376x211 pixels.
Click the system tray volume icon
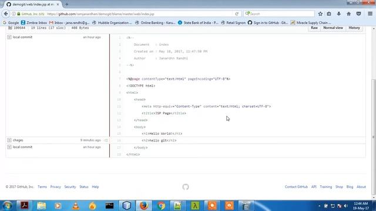point(346,206)
